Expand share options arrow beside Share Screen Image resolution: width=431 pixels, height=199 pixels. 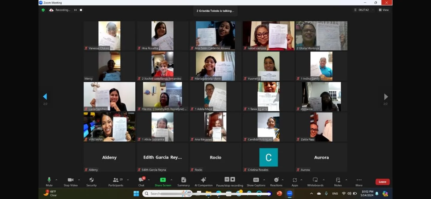[x=171, y=180]
